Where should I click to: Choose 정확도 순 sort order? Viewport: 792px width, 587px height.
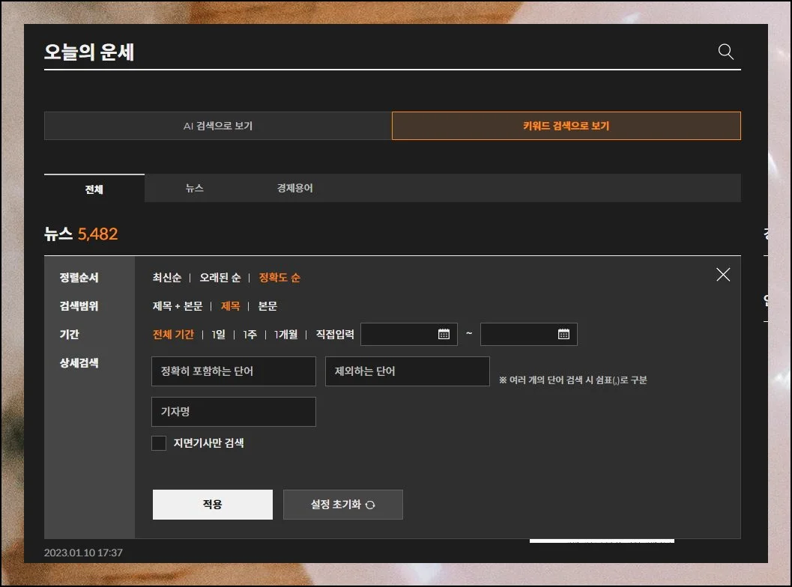(279, 278)
